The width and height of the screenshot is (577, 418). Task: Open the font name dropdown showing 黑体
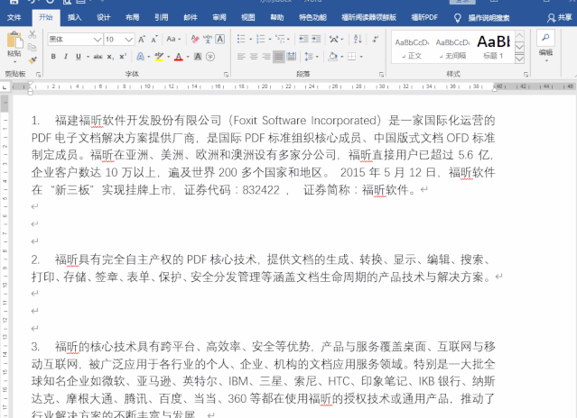click(x=98, y=40)
